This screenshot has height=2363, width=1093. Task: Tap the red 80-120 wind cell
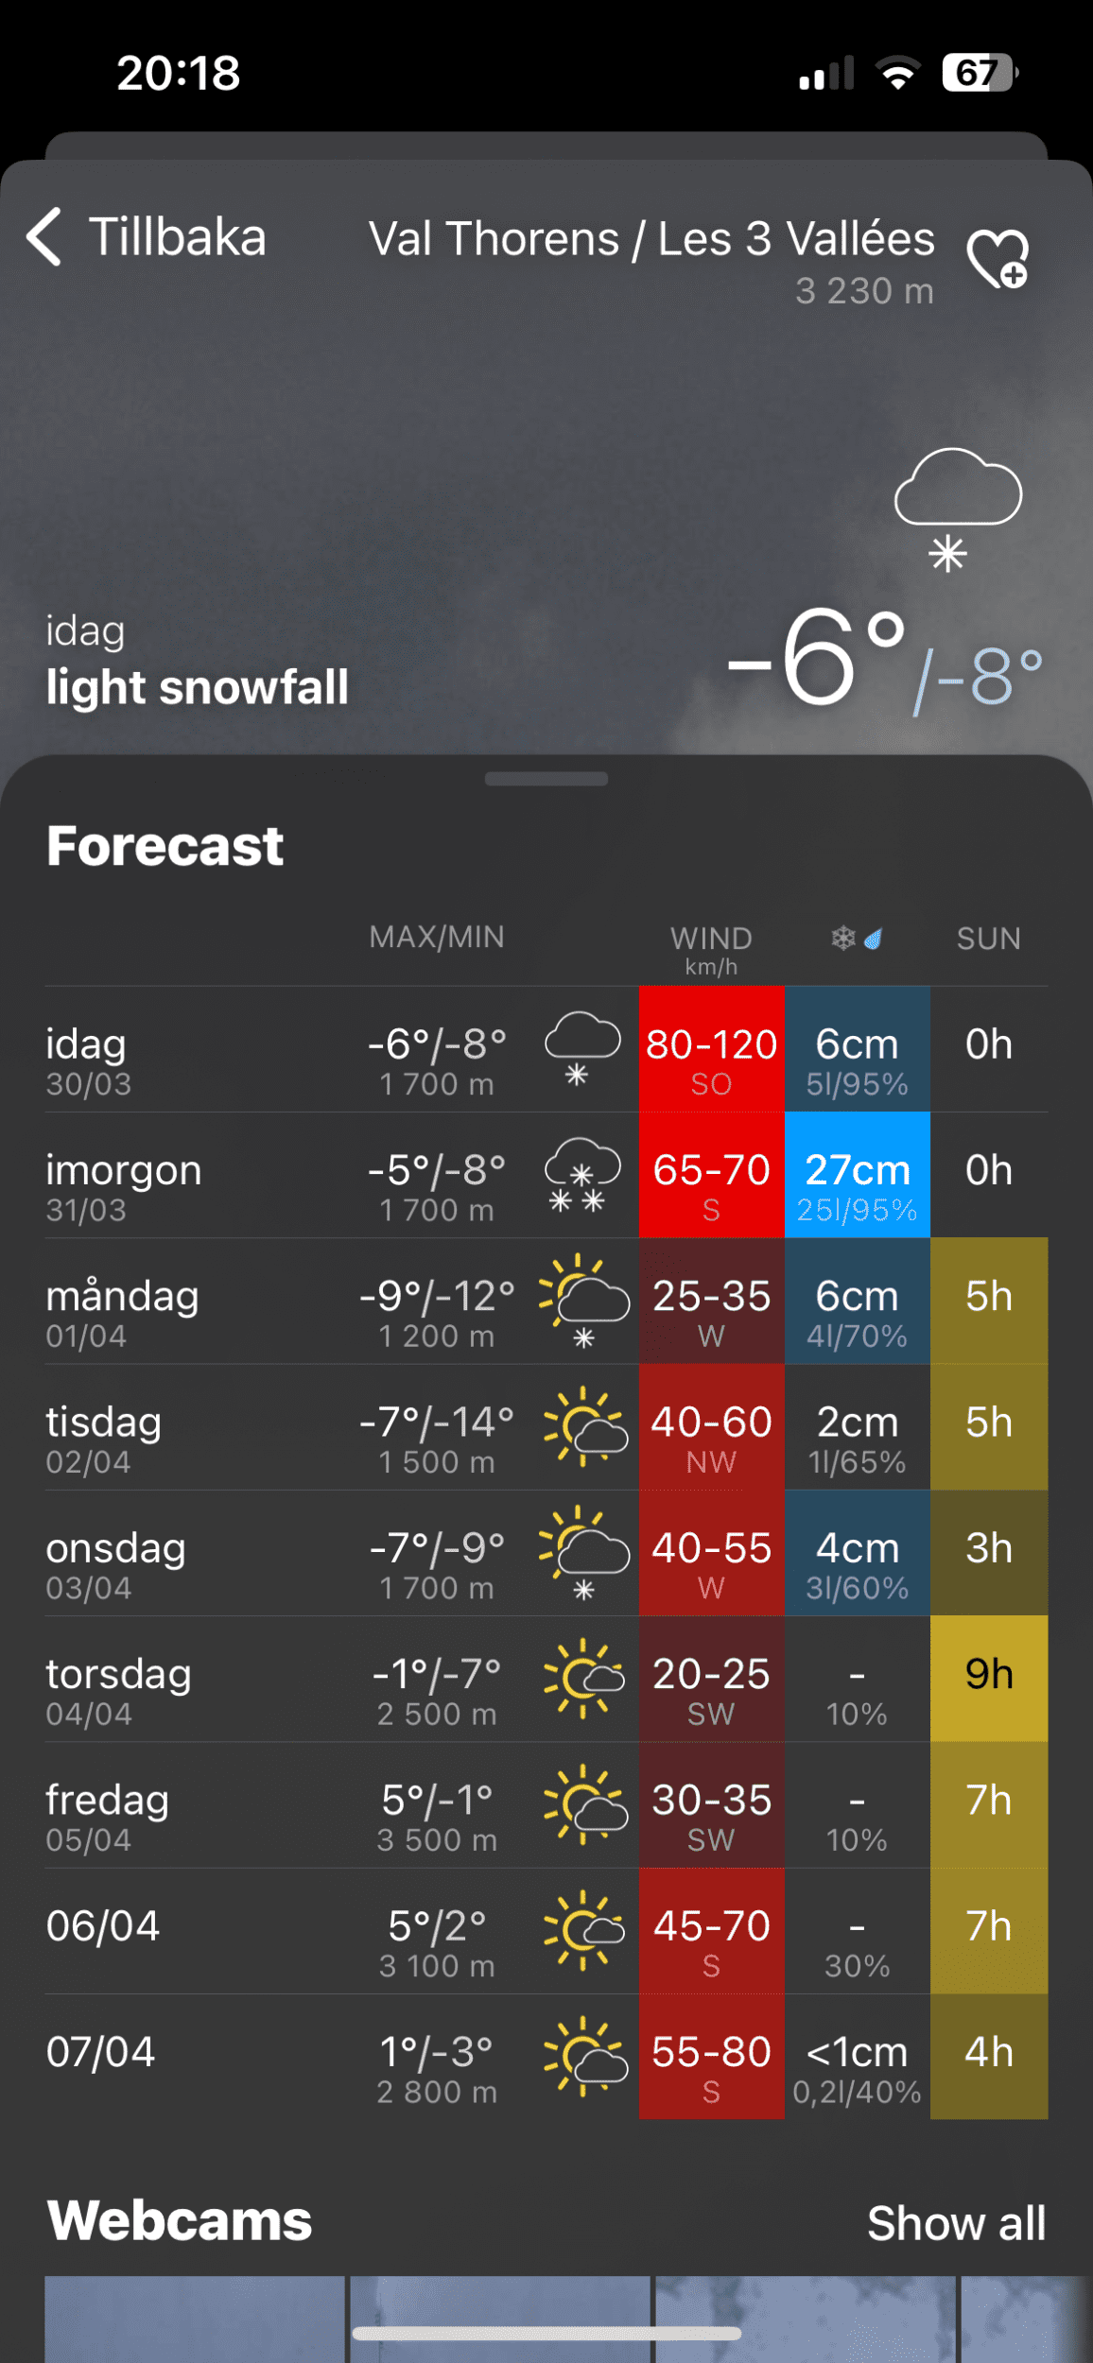coord(711,1049)
